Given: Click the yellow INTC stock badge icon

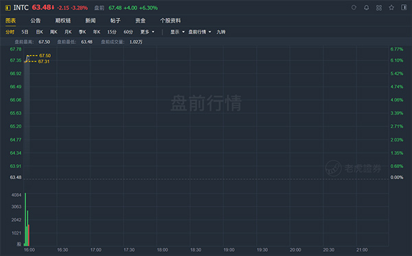Looking at the screenshot, I should [x=8, y=8].
